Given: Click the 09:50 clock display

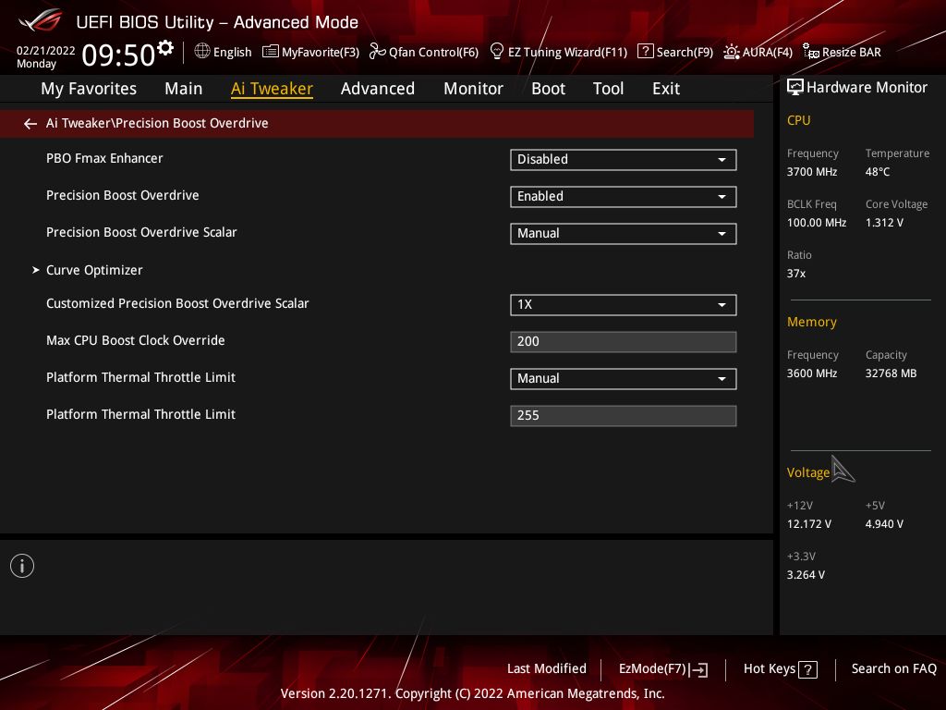Looking at the screenshot, I should tap(119, 55).
